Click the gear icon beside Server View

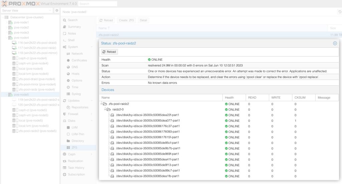[x=57, y=10]
